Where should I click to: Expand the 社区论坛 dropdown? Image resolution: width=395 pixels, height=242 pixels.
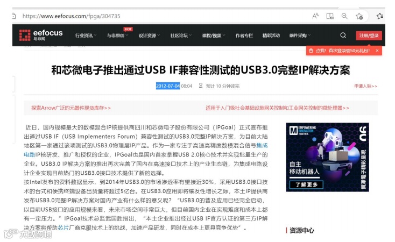181,35
